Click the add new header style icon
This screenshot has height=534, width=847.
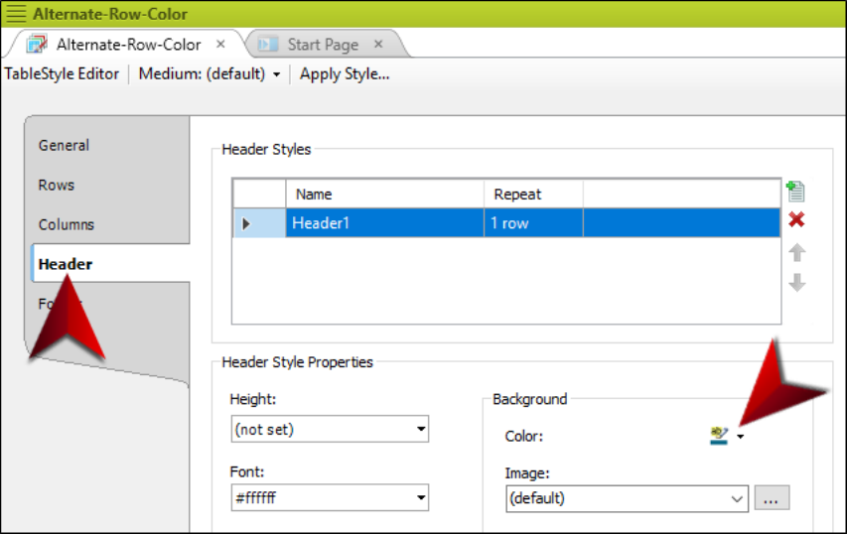coord(795,191)
